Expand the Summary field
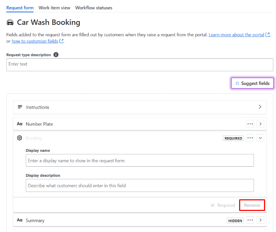276x232 pixels. pyautogui.click(x=260, y=220)
